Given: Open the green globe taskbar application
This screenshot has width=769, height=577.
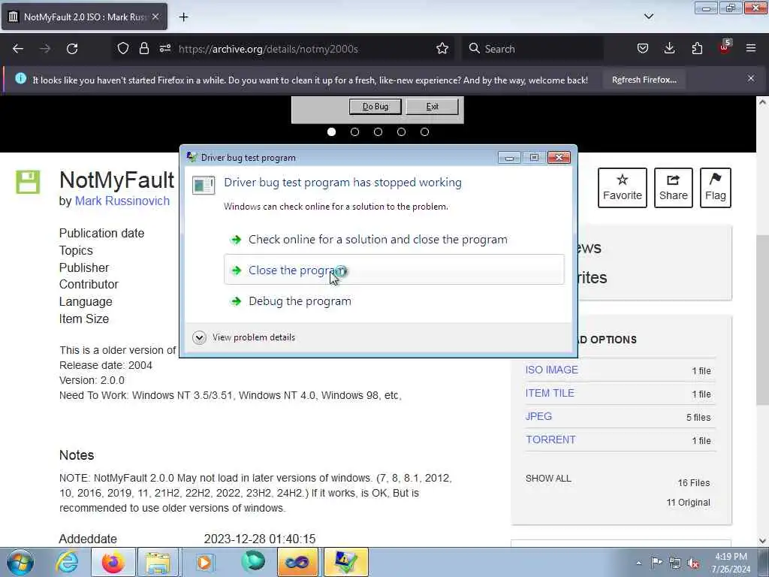Looking at the screenshot, I should point(252,562).
